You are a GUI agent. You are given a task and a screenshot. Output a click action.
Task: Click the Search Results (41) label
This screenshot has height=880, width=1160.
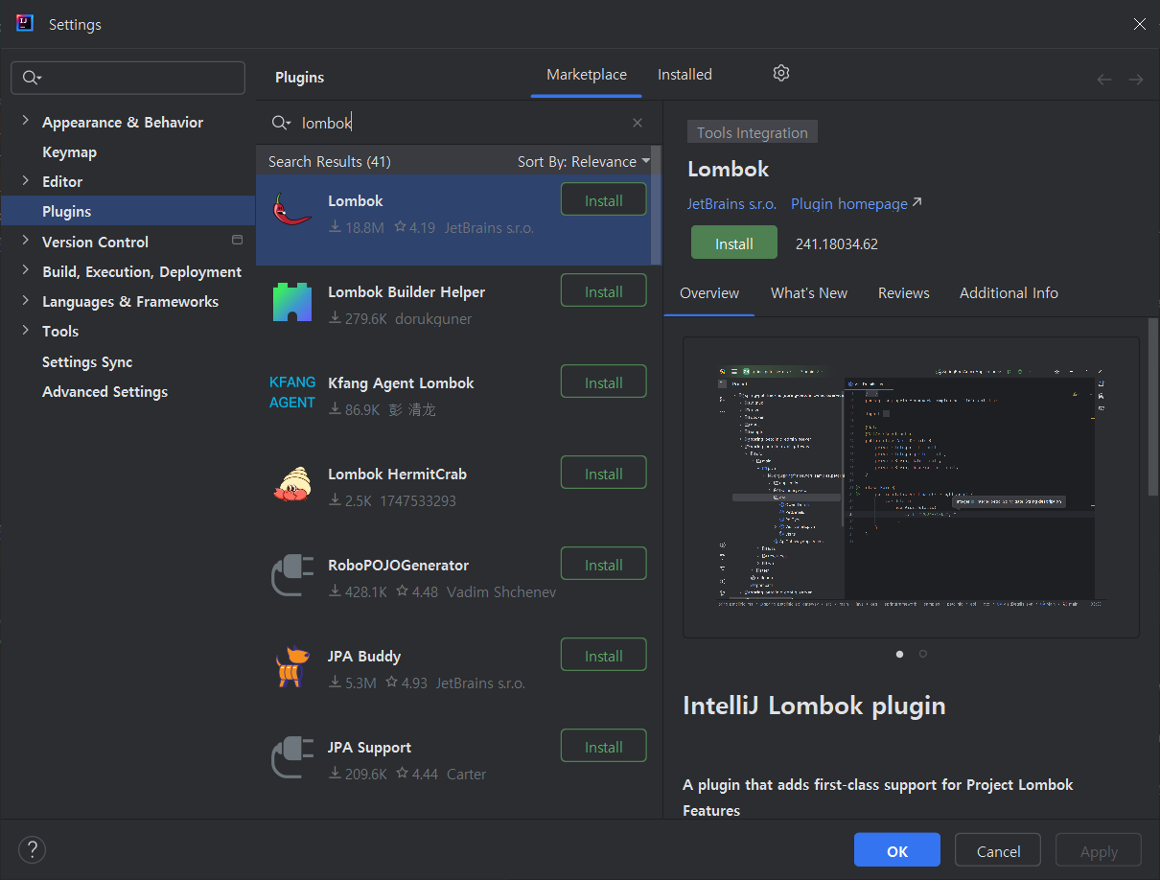330,161
